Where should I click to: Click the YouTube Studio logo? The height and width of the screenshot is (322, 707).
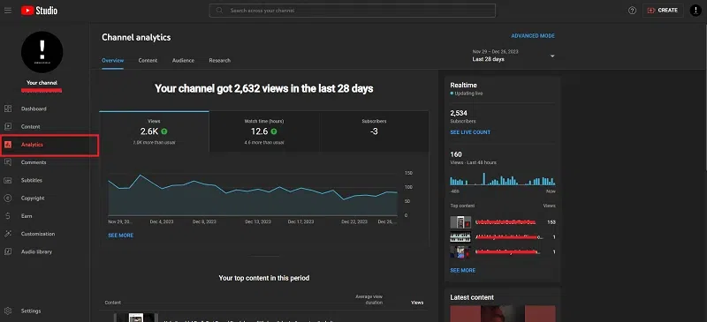(x=39, y=11)
